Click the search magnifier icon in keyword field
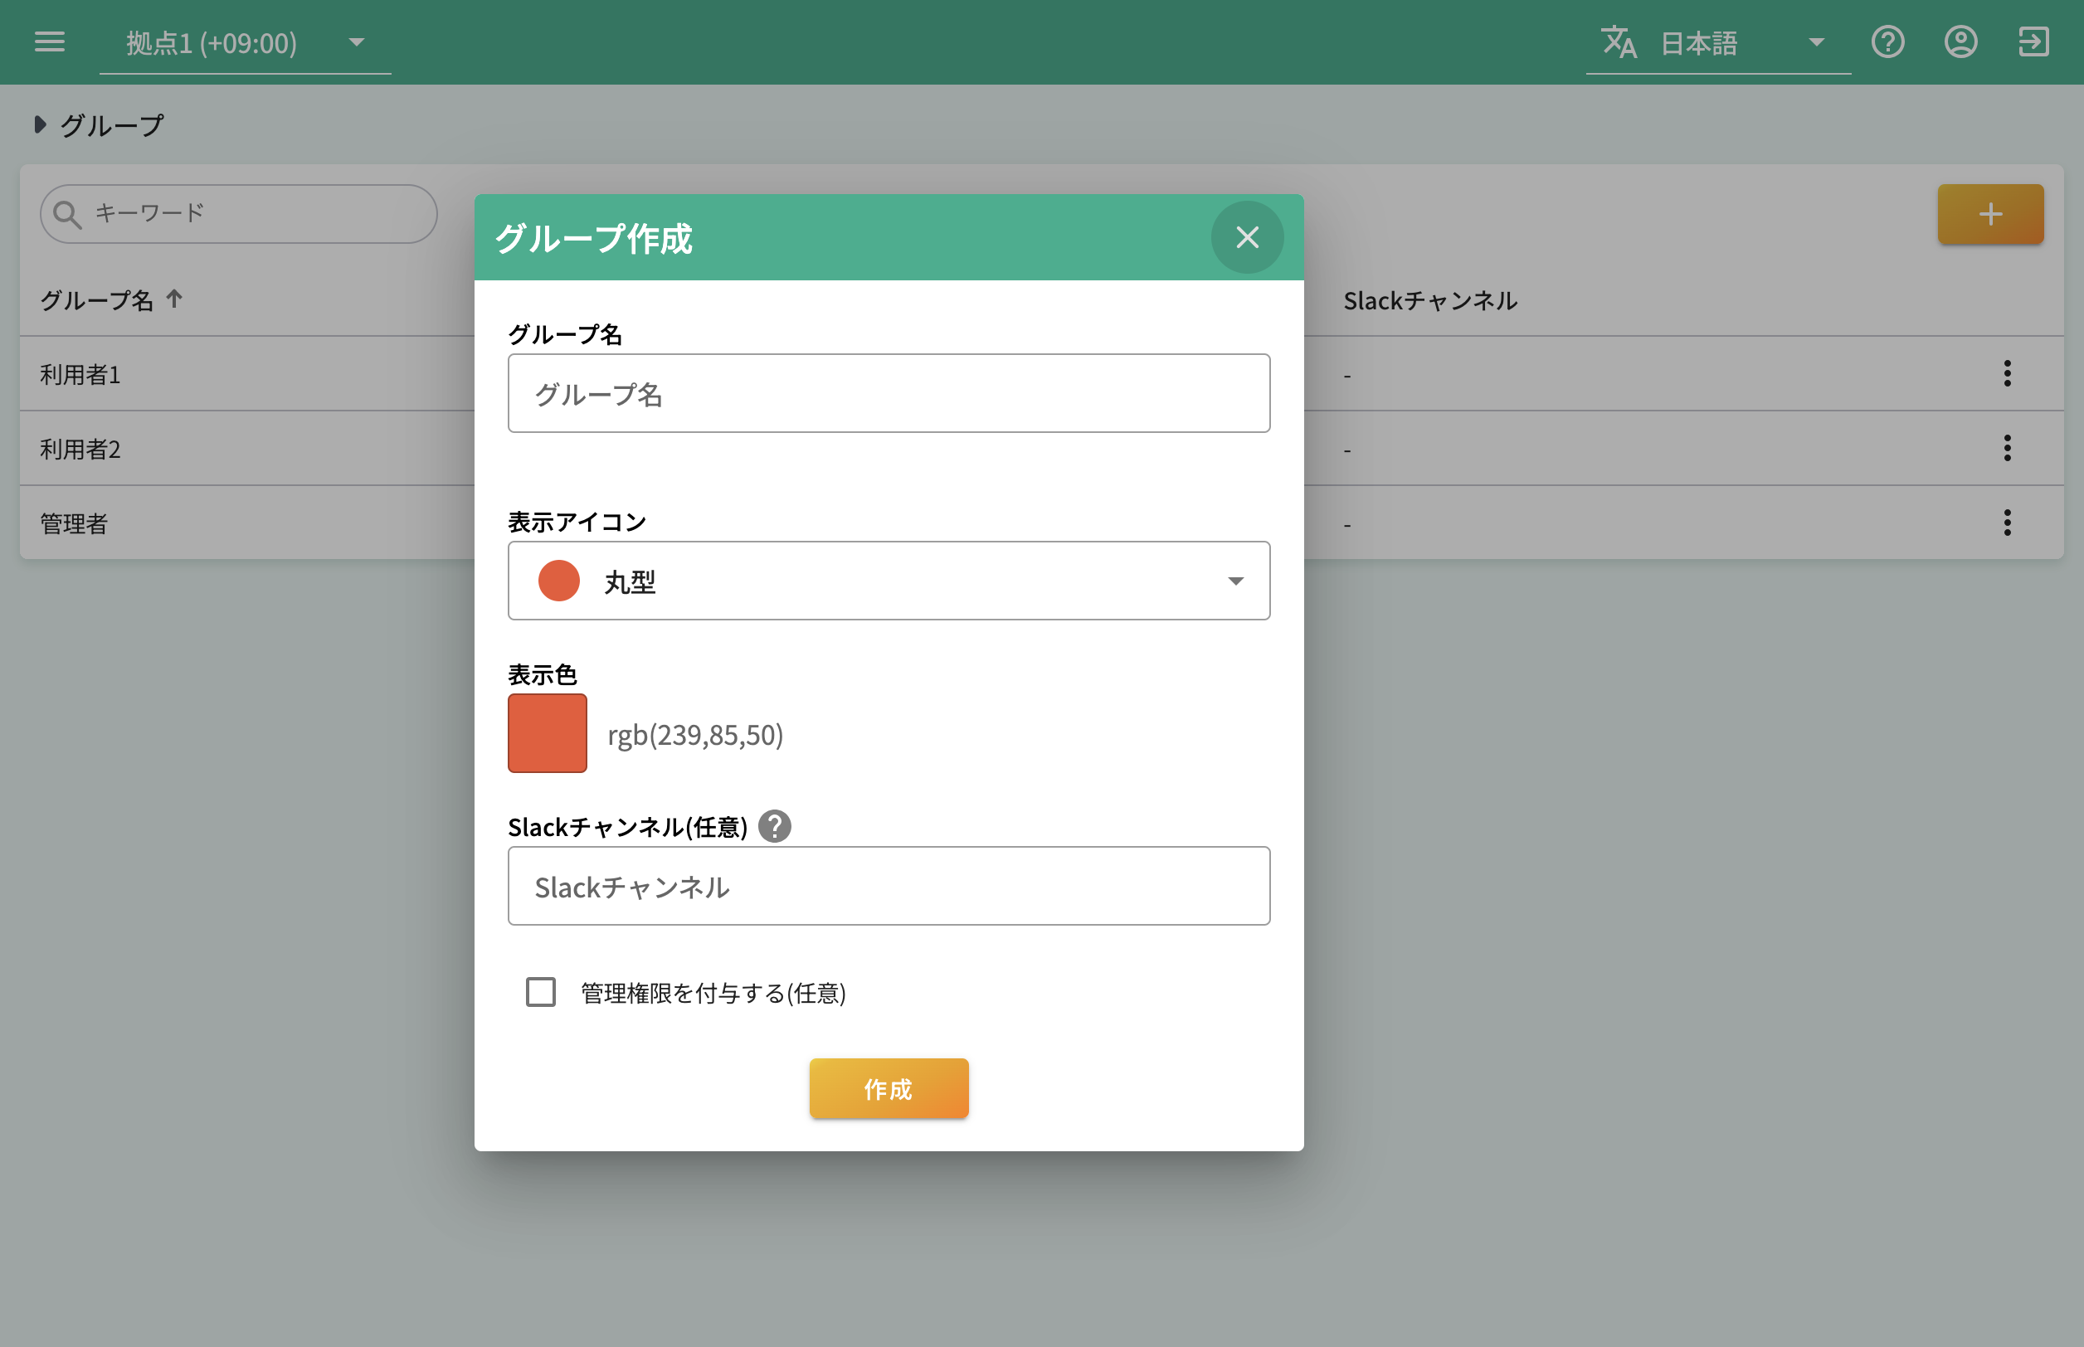The width and height of the screenshot is (2084, 1347). coord(68,212)
